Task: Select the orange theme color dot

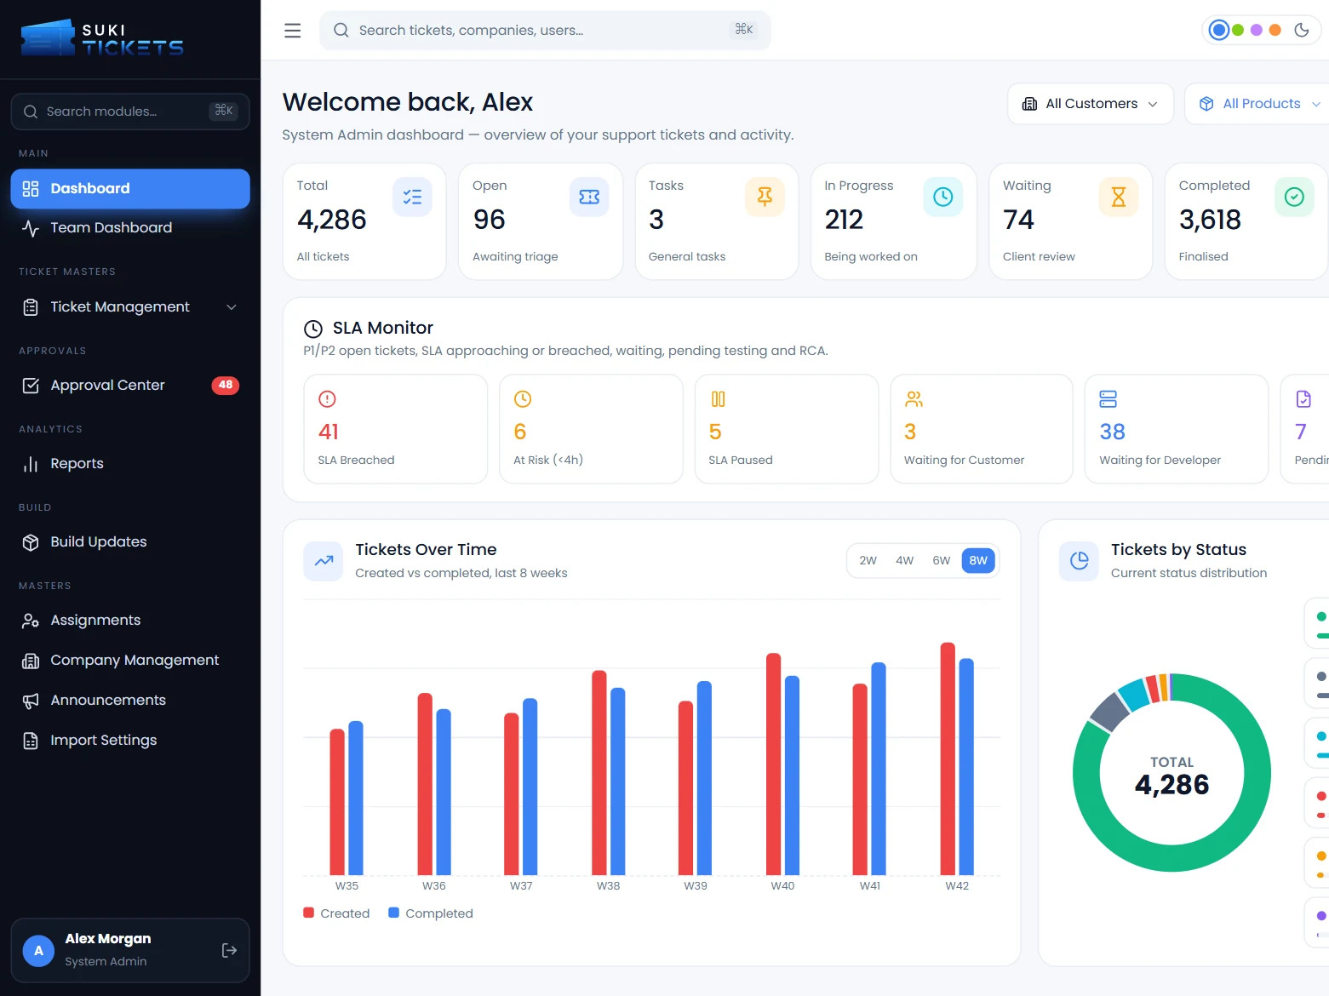Action: click(1275, 30)
